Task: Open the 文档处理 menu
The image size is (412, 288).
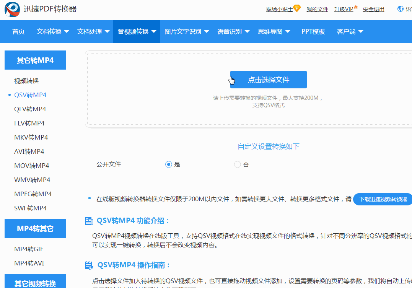Action: [x=90, y=31]
